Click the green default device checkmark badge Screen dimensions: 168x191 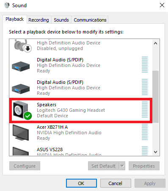tap(28, 116)
